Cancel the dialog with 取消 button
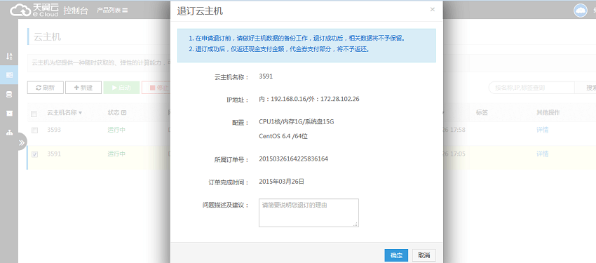596x263 pixels. coord(424,255)
